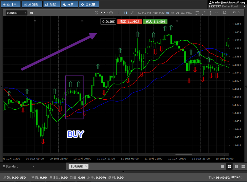Click the zoom out minus icon
The width and height of the screenshot is (247, 182).
(96, 13)
